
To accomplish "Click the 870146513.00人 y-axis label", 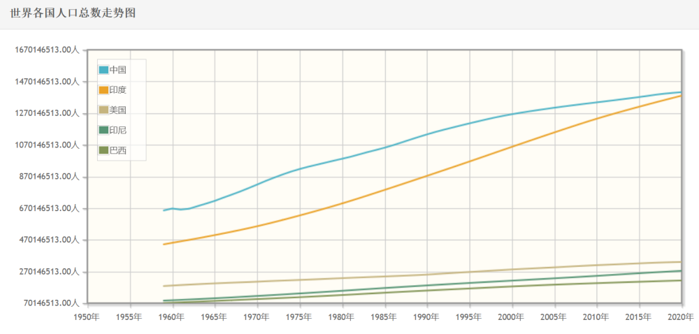I will 49,176.
